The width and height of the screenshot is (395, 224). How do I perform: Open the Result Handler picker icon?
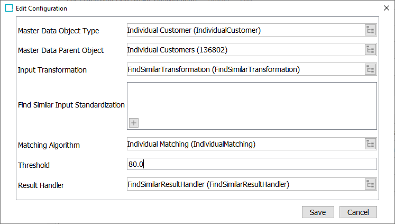tap(370, 184)
